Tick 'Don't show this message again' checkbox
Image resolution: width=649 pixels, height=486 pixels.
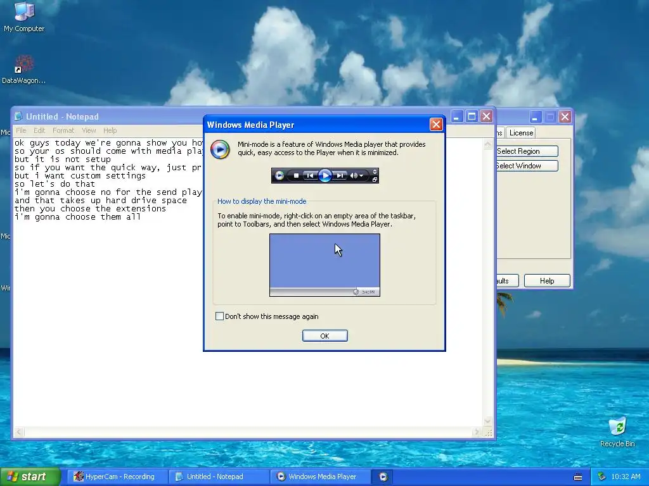tap(220, 316)
